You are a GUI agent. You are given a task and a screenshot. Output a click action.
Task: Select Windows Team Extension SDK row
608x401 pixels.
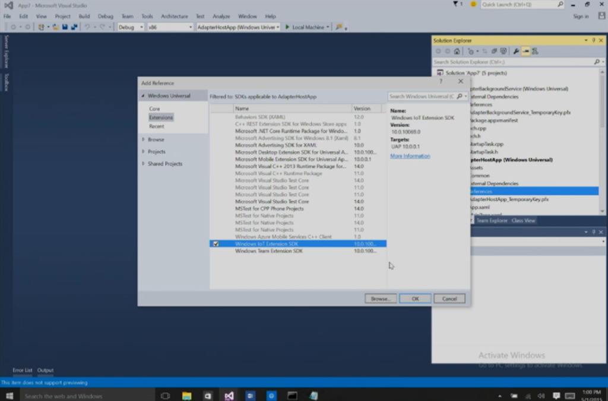pos(298,251)
